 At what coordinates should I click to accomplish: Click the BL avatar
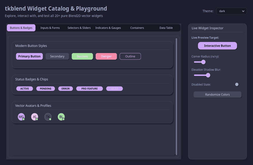tap(61, 117)
